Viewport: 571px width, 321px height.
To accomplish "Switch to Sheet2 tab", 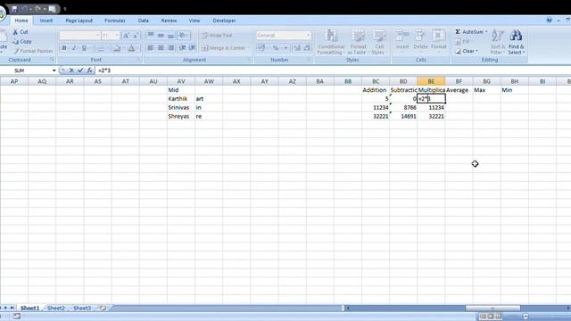I will pos(56,308).
